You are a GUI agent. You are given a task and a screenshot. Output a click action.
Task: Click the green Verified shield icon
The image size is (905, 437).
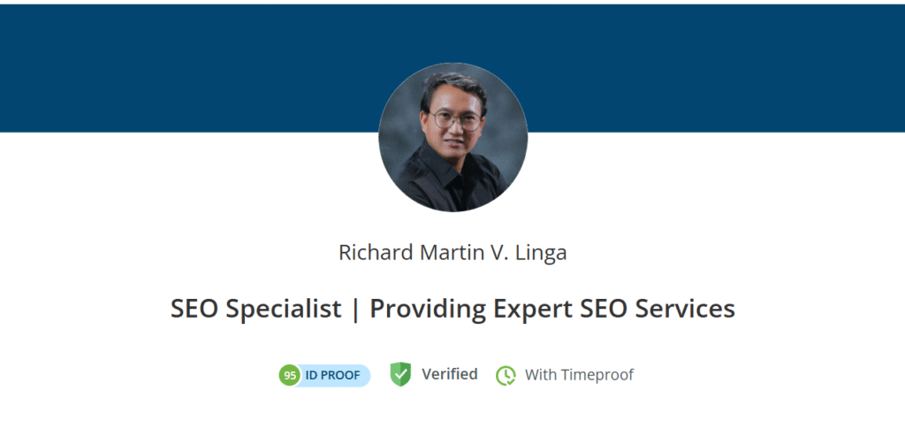401,374
